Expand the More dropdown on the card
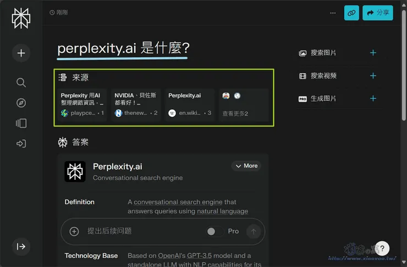Viewport: 407px width, 267px height. [246, 166]
